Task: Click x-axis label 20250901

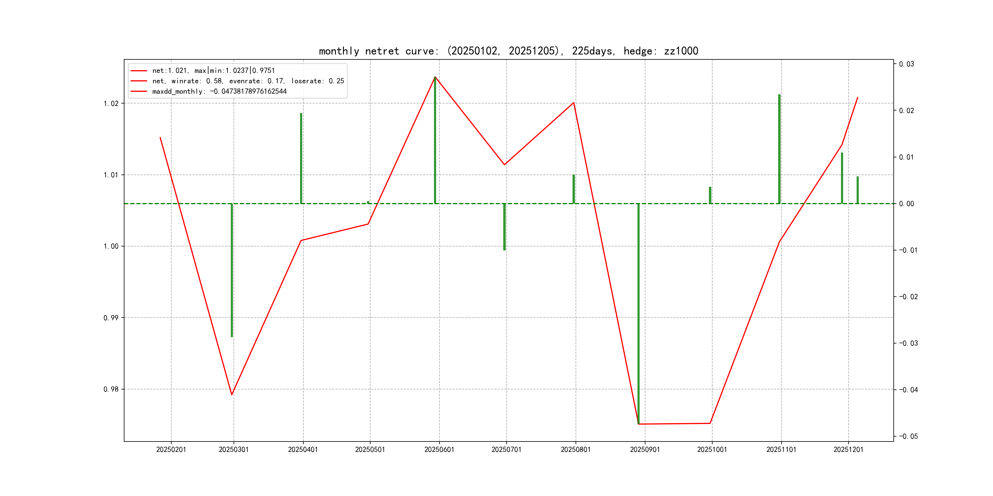Action: [x=645, y=449]
